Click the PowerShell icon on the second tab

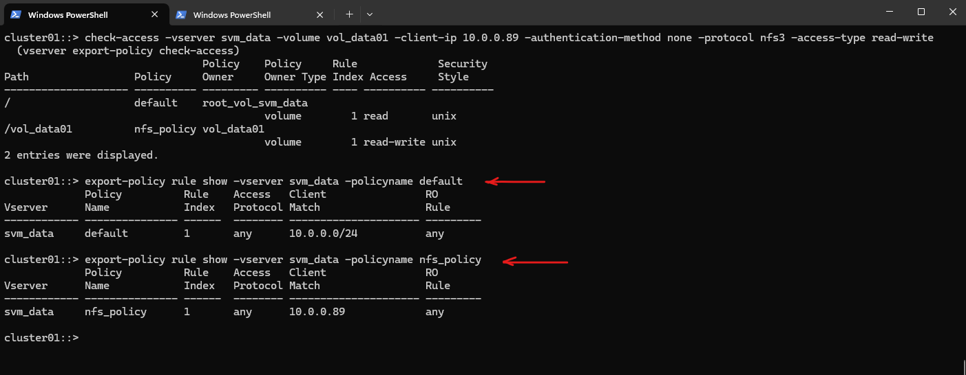(x=181, y=14)
